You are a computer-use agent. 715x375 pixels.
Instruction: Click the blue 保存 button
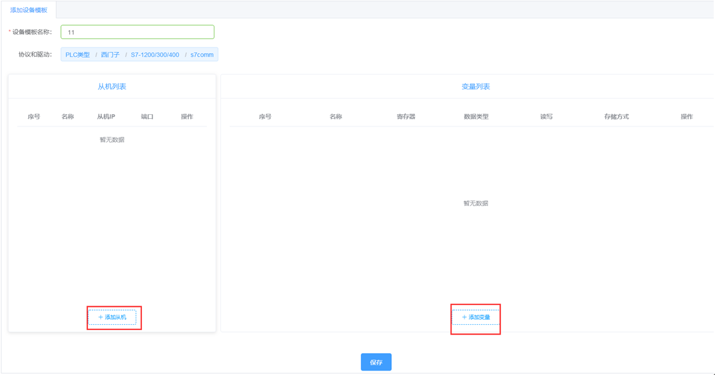tap(376, 362)
